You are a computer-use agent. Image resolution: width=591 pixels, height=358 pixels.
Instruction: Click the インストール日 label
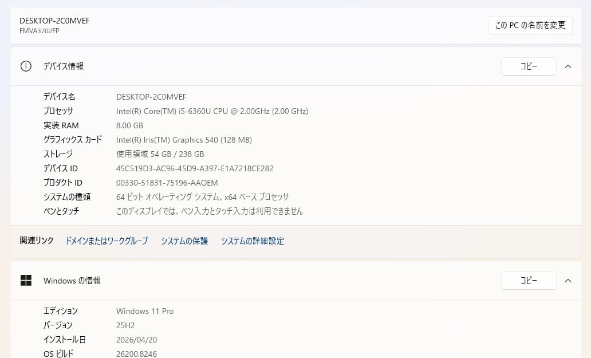pos(65,340)
